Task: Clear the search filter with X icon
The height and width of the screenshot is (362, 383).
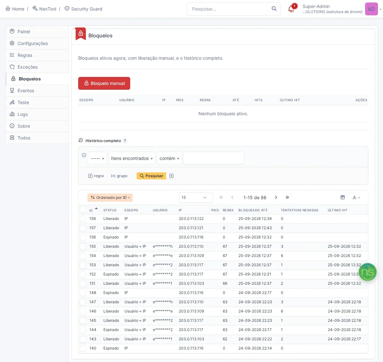Action: pyautogui.click(x=171, y=176)
